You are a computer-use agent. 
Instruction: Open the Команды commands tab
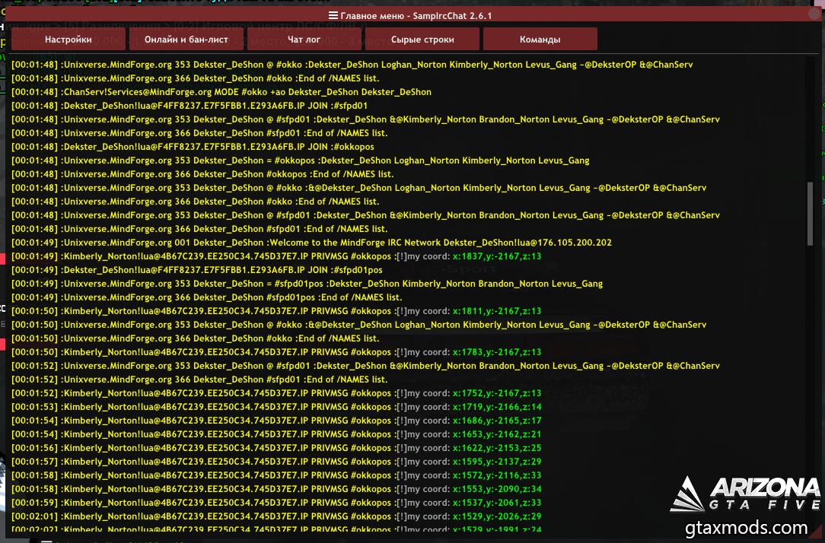(540, 40)
